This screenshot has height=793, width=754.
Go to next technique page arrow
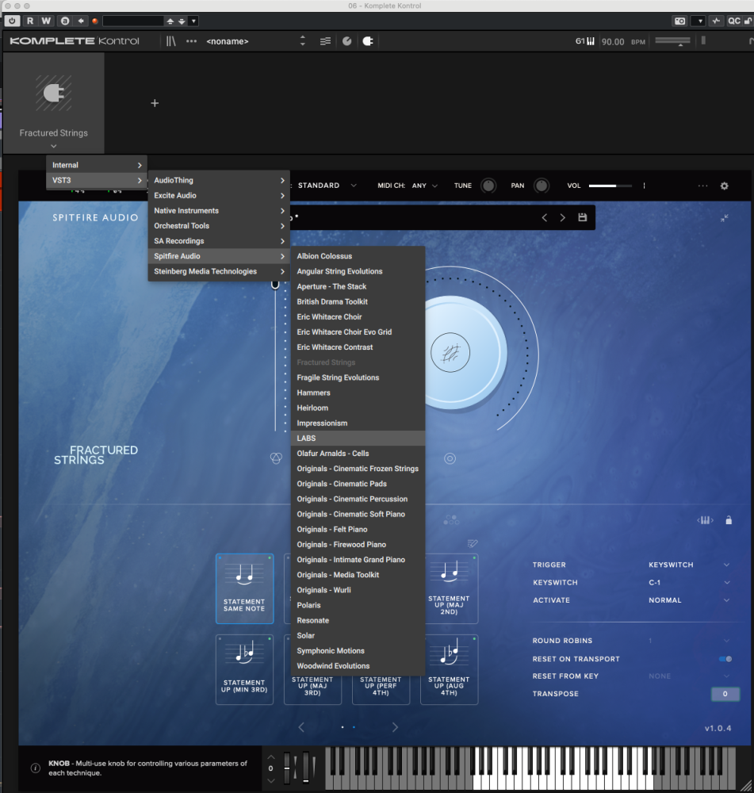pos(395,727)
